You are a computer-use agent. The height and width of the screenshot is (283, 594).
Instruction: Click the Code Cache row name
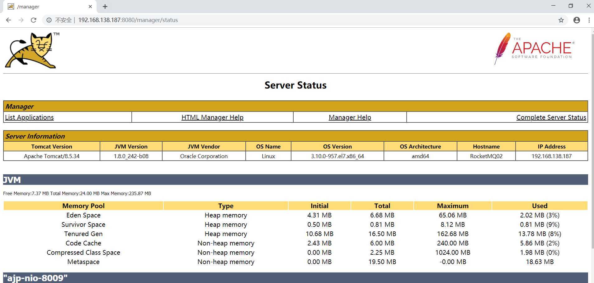pyautogui.click(x=83, y=243)
